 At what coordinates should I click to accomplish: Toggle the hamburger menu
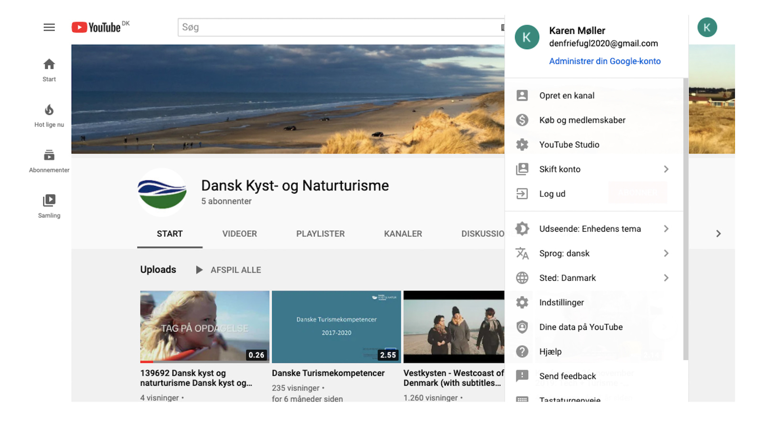coord(49,27)
